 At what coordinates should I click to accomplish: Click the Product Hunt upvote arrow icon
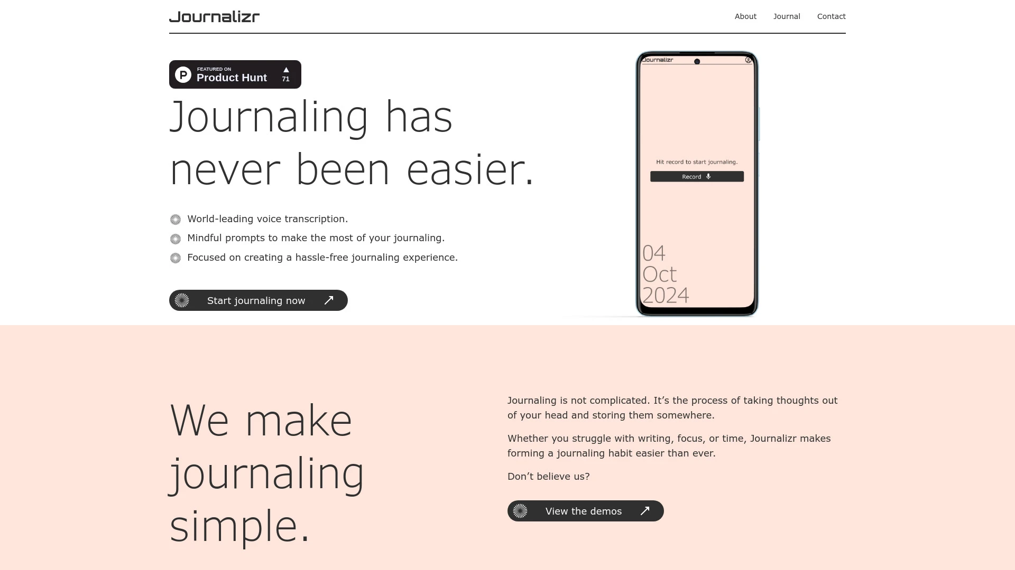click(286, 70)
